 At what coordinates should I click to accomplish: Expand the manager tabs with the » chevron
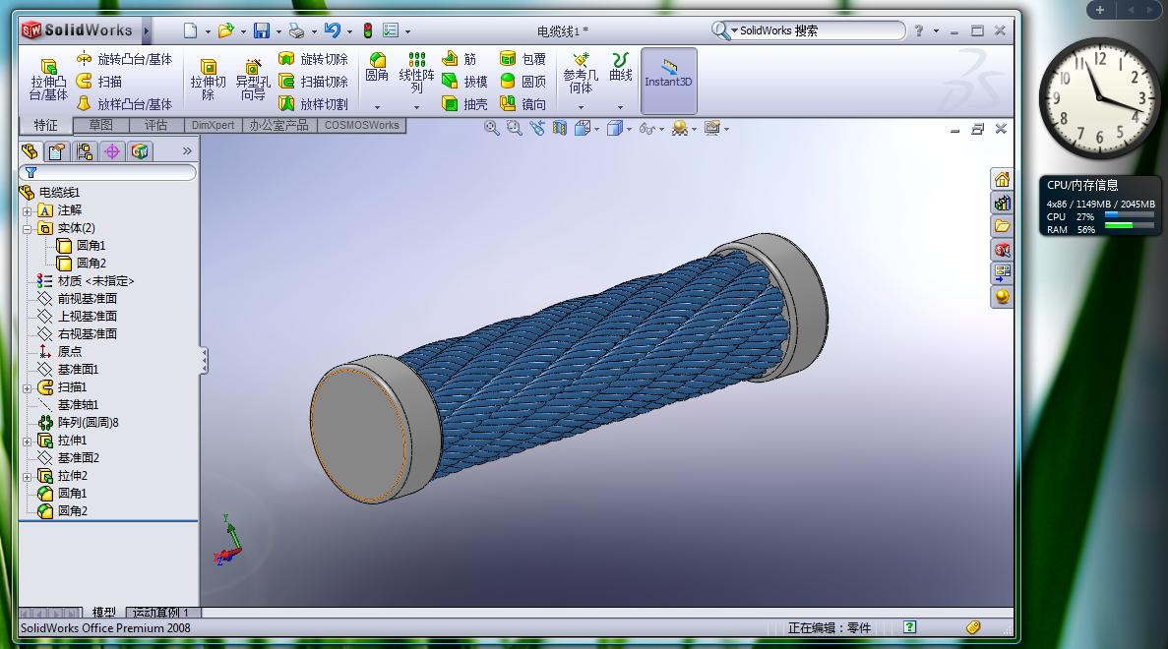(187, 151)
